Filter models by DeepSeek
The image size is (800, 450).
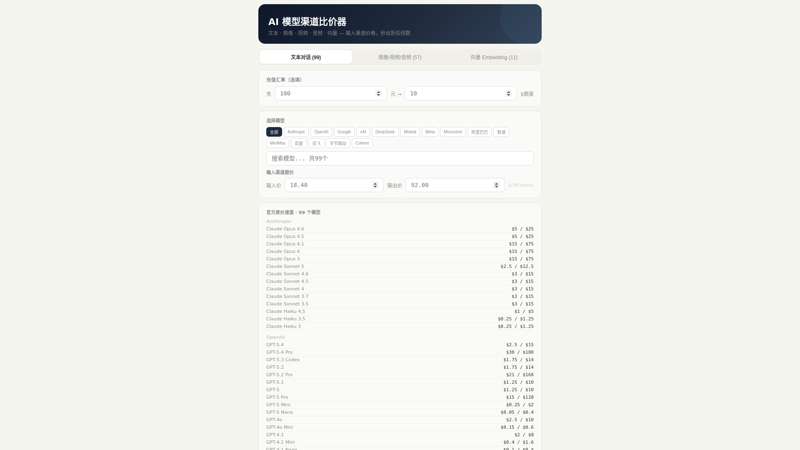click(x=385, y=132)
